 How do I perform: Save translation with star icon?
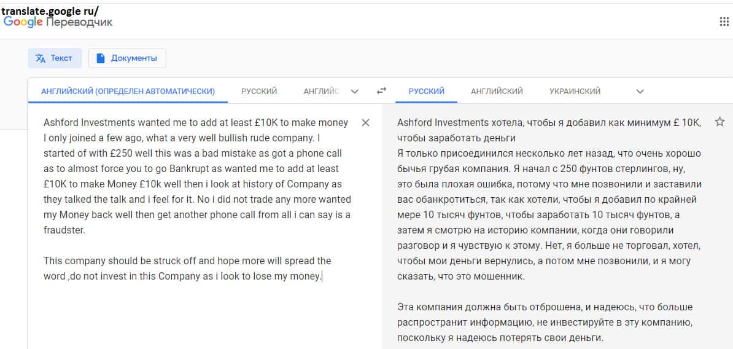(x=719, y=122)
